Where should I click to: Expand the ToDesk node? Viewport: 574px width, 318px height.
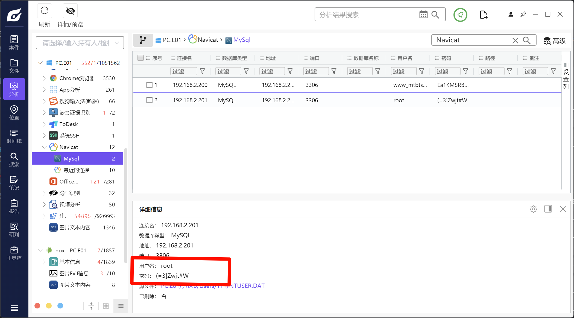44,124
